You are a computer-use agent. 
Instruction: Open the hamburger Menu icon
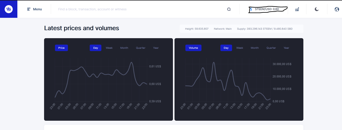[x=29, y=9]
